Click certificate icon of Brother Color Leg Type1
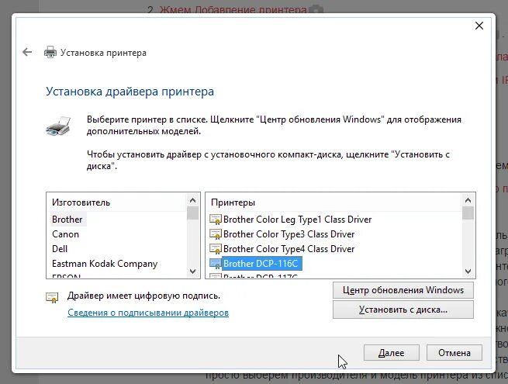508x384 pixels. 215,220
